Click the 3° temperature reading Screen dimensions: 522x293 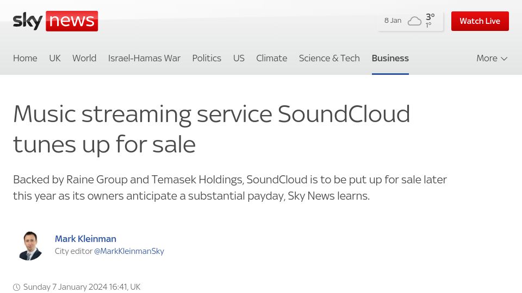430,17
